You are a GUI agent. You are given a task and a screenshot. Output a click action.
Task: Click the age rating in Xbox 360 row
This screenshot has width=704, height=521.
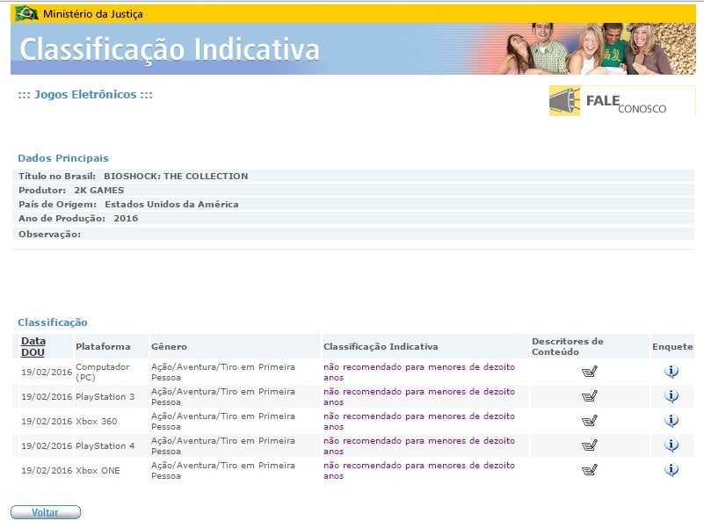pyautogui.click(x=419, y=422)
